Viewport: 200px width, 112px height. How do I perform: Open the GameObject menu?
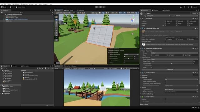click(x=16, y=4)
